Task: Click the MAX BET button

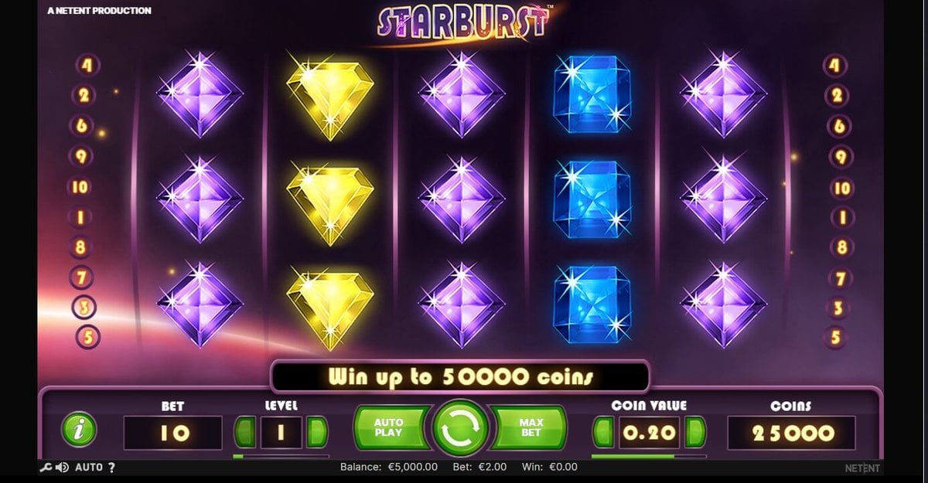Action: point(531,427)
